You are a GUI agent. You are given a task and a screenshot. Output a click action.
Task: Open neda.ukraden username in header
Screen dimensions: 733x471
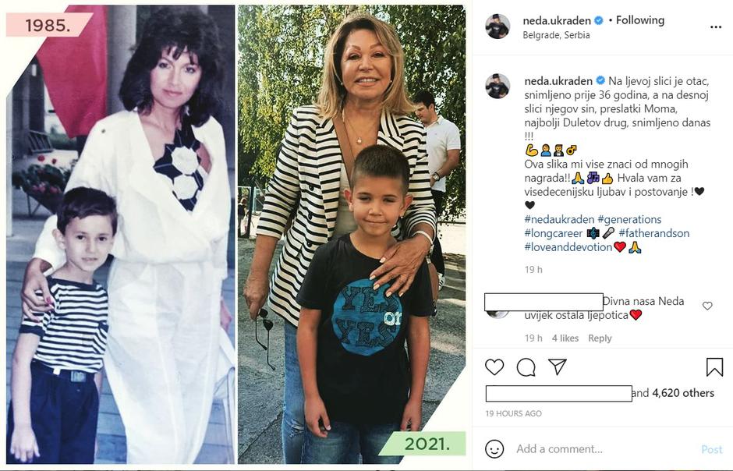point(558,20)
